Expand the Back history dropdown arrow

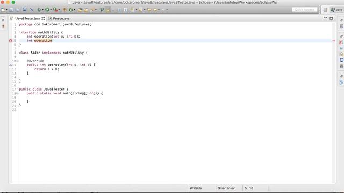[159, 10]
